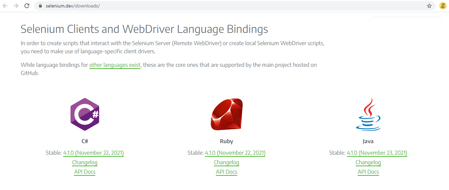View the Ruby Changelog

tap(226, 163)
